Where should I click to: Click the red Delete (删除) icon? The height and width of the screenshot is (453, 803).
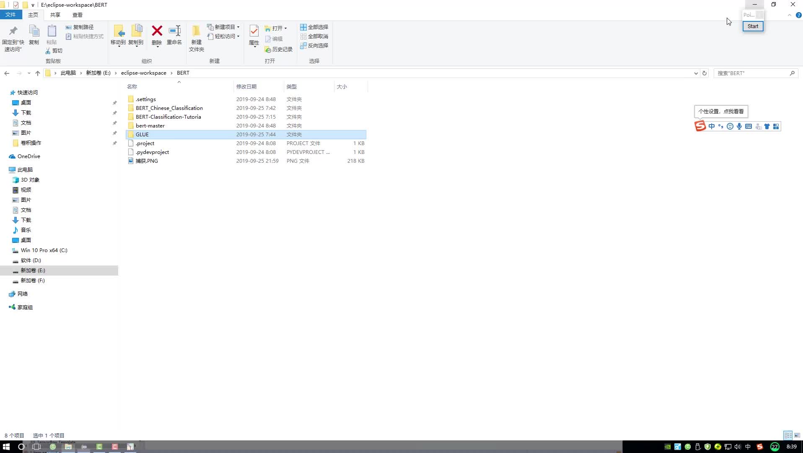coord(157,31)
